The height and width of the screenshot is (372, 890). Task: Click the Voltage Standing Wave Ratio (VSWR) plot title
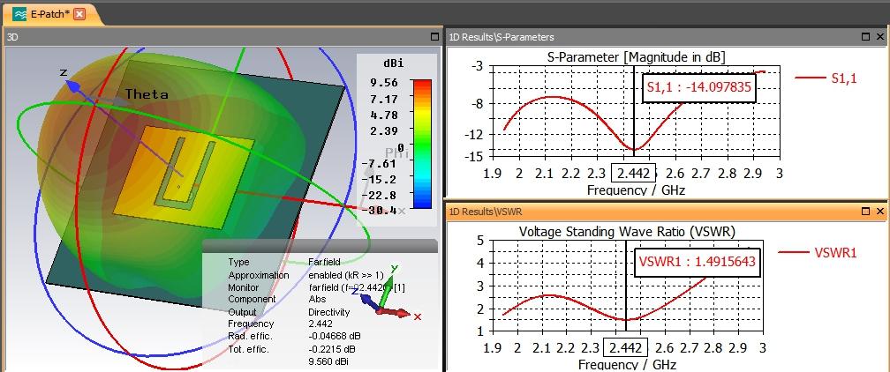pyautogui.click(x=627, y=231)
